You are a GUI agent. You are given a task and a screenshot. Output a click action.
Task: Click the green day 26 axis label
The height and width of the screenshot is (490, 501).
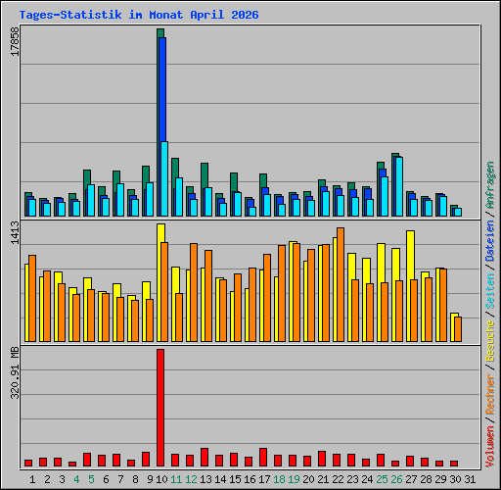(396, 479)
